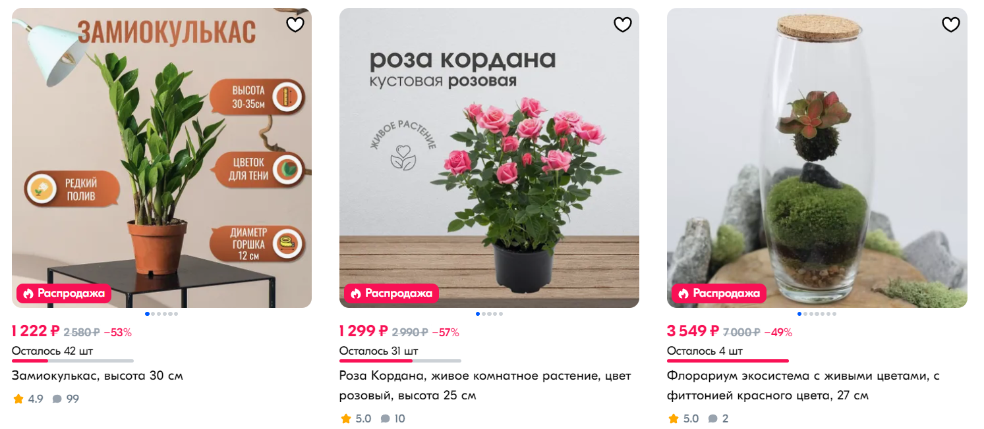The image size is (984, 429).
Task: Click the Распродажа badge on florarium image
Action: point(719,293)
